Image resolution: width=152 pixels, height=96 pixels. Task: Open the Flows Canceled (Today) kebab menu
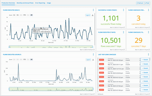coord(148,10)
